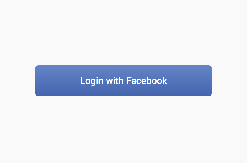Use the Facebook login button

(x=124, y=81)
